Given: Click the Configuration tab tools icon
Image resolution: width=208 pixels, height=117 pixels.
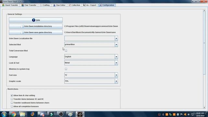Looking at the screenshot, I should 100,5.
